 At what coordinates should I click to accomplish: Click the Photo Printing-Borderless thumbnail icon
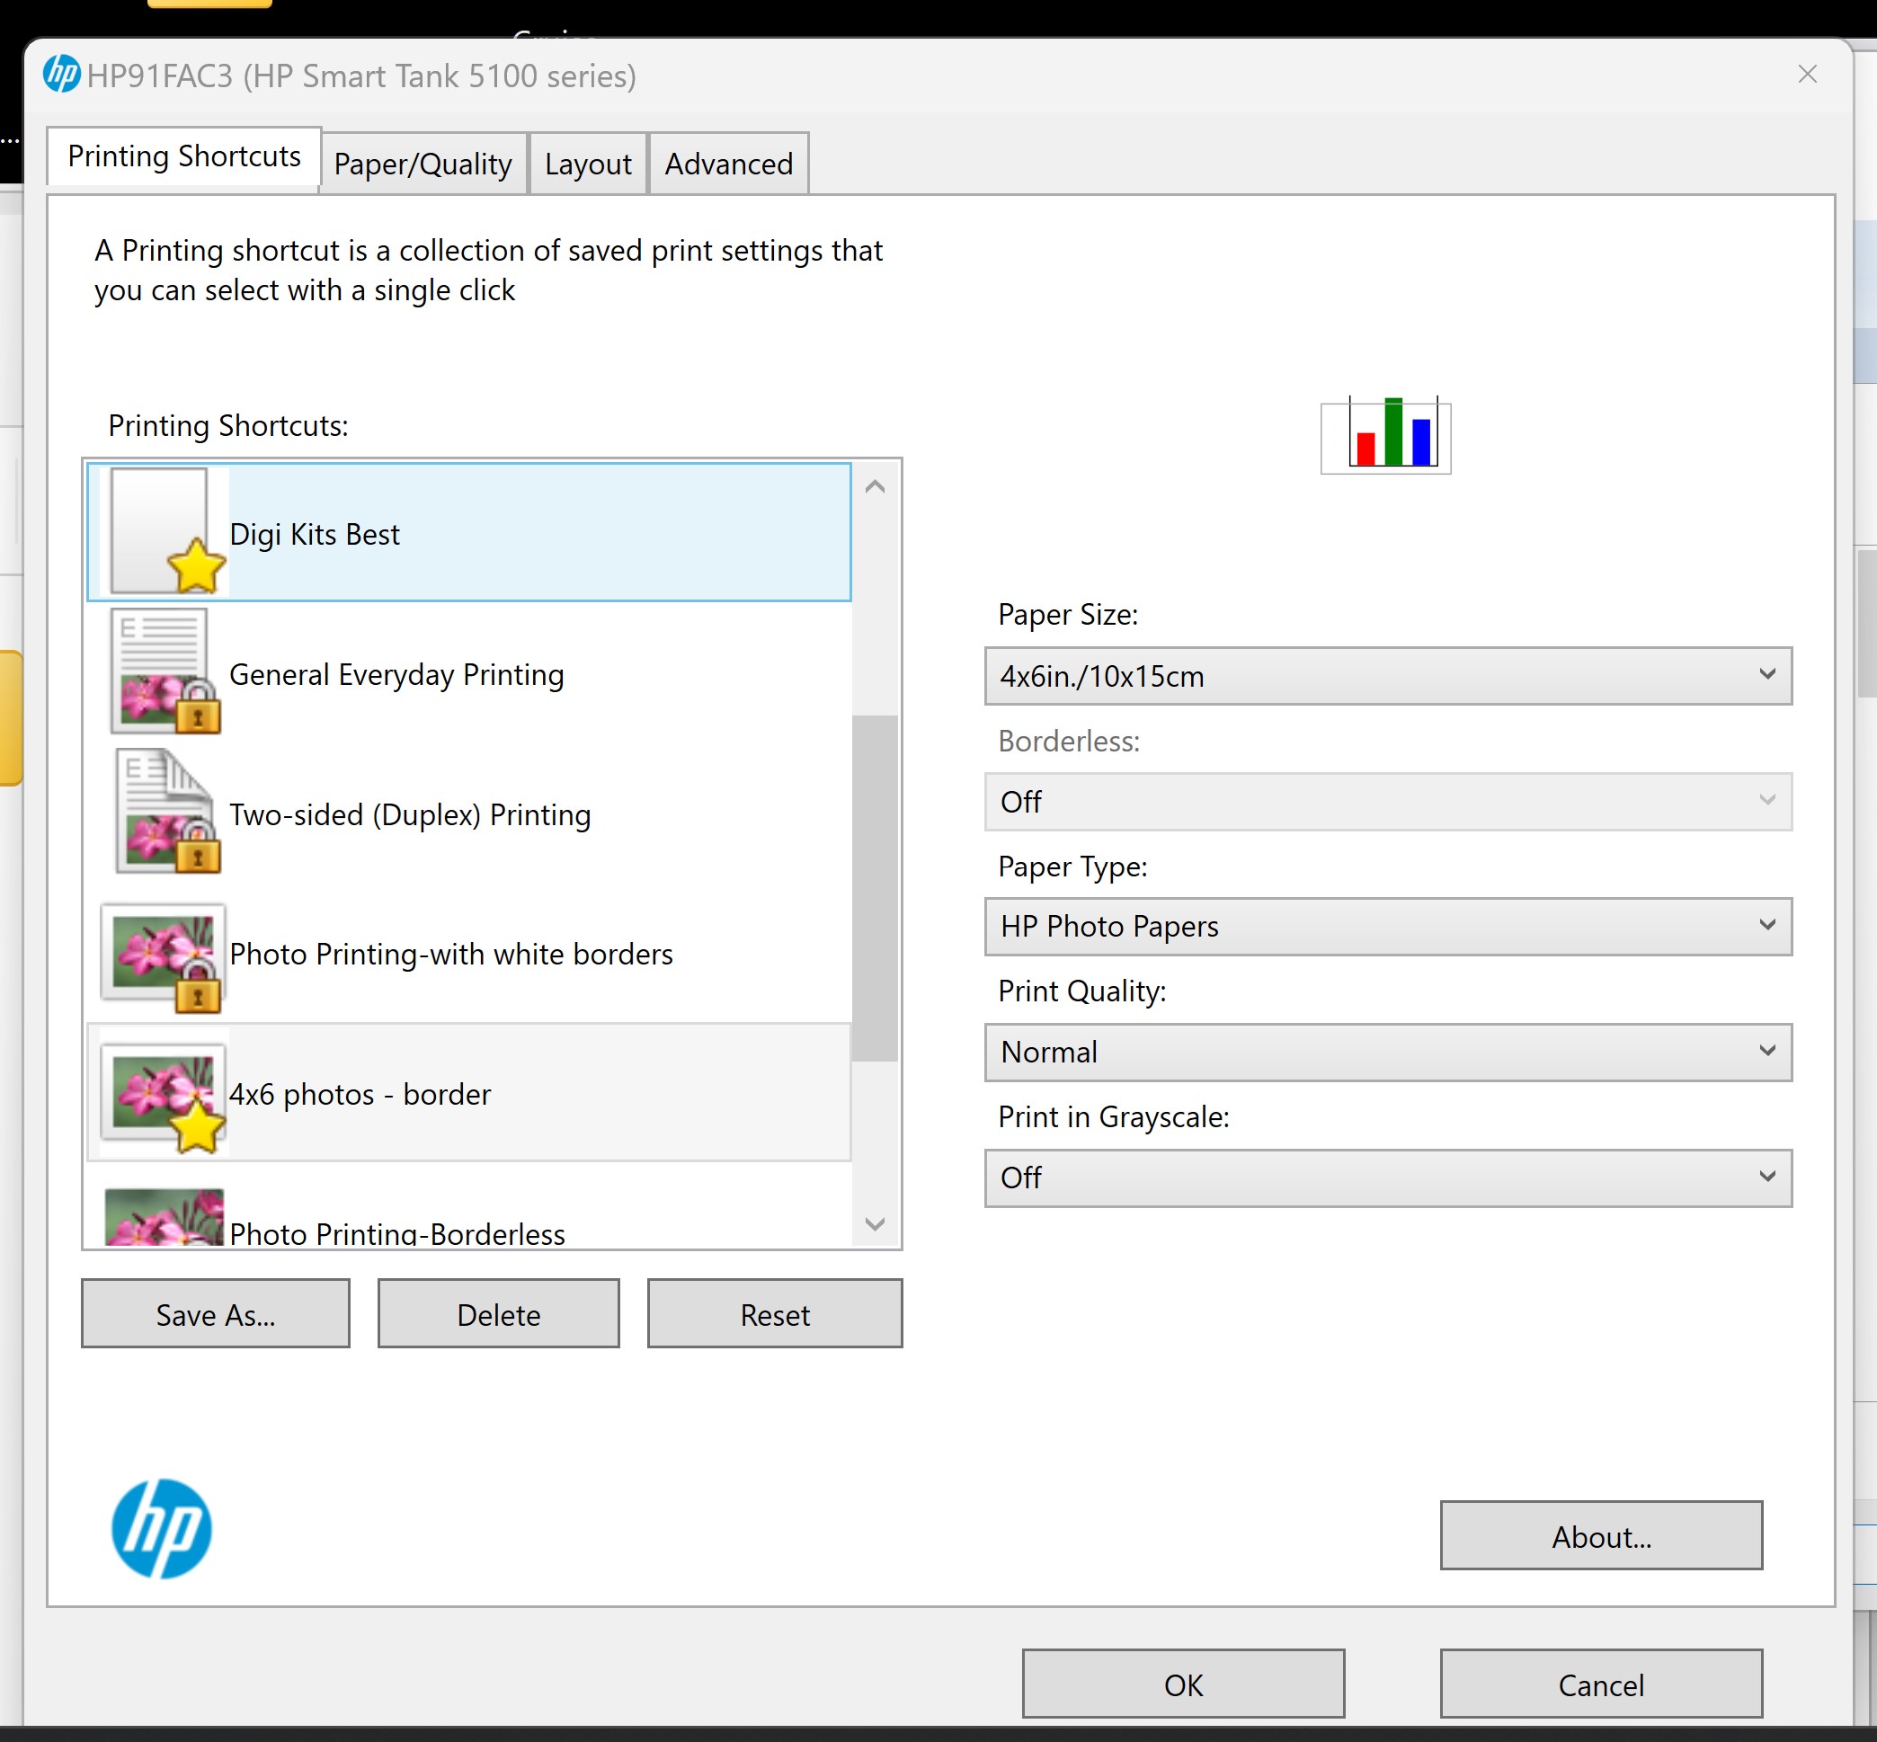164,1216
